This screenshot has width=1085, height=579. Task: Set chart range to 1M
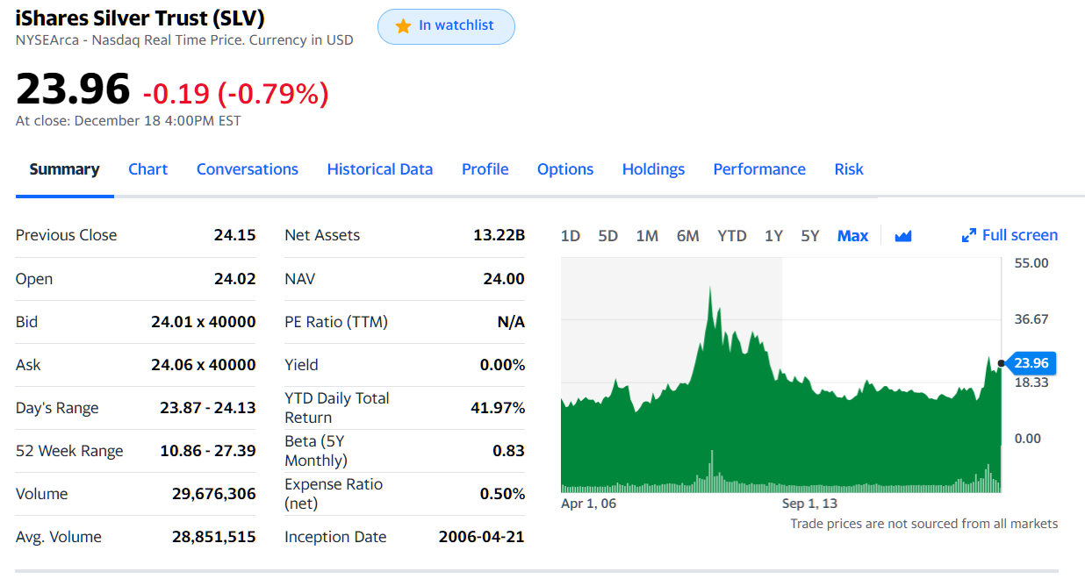(x=647, y=236)
